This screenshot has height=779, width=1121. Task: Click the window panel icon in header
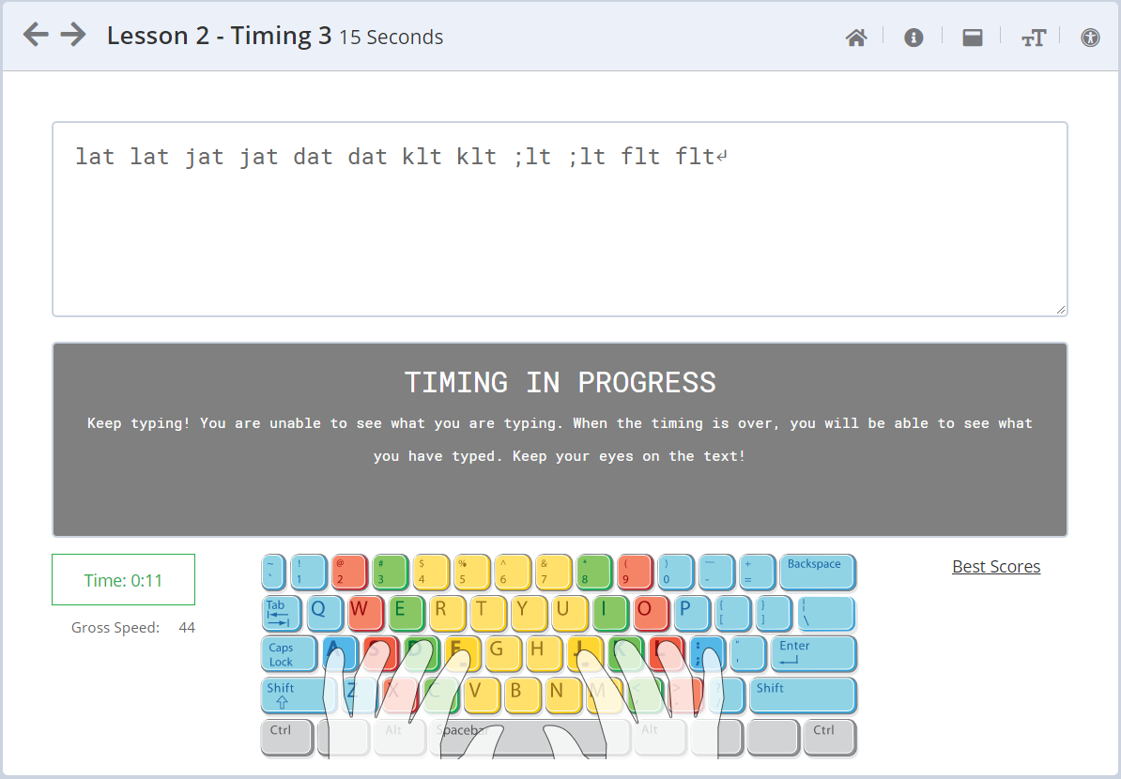(x=973, y=38)
